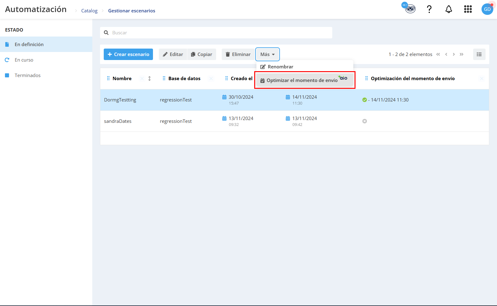Sort the Nombre column by arrows icon
The height and width of the screenshot is (306, 497).
150,79
